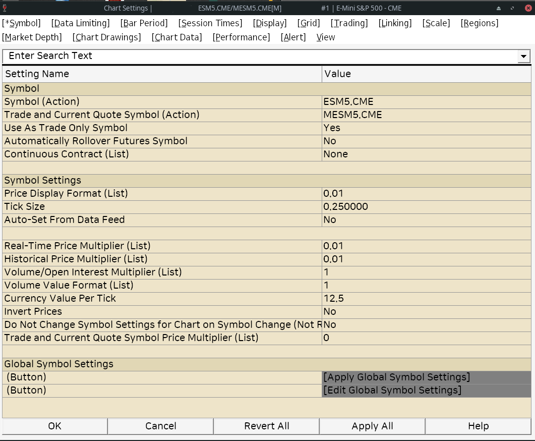Screen dimensions: 535x441
Task: Open Volume/Open Interest Multiplier list value
Action: (427, 272)
